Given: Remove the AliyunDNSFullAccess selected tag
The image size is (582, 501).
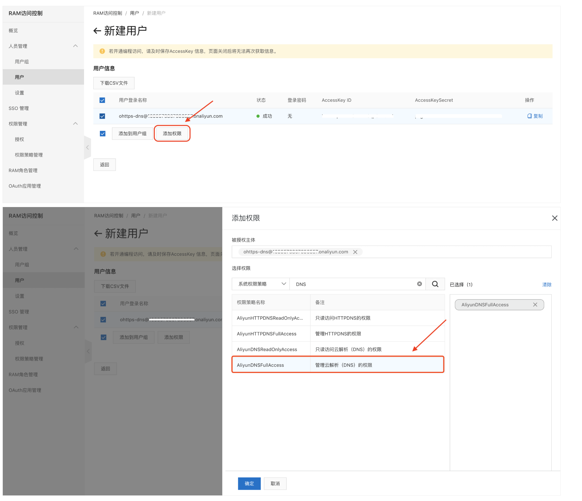Looking at the screenshot, I should tap(535, 305).
